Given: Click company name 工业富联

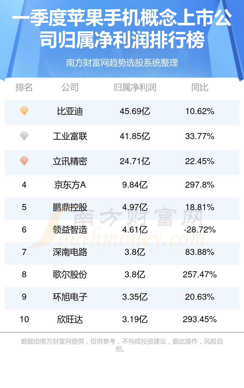Looking at the screenshot, I should (x=70, y=136).
